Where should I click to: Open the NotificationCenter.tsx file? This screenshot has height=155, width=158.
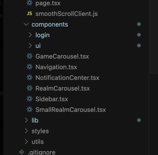[x=67, y=78]
